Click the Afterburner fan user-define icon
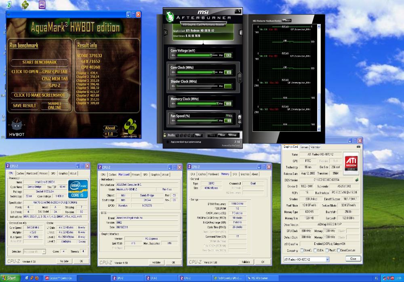Image resolution: width=404 pixels, height=282 pixels. click(239, 119)
